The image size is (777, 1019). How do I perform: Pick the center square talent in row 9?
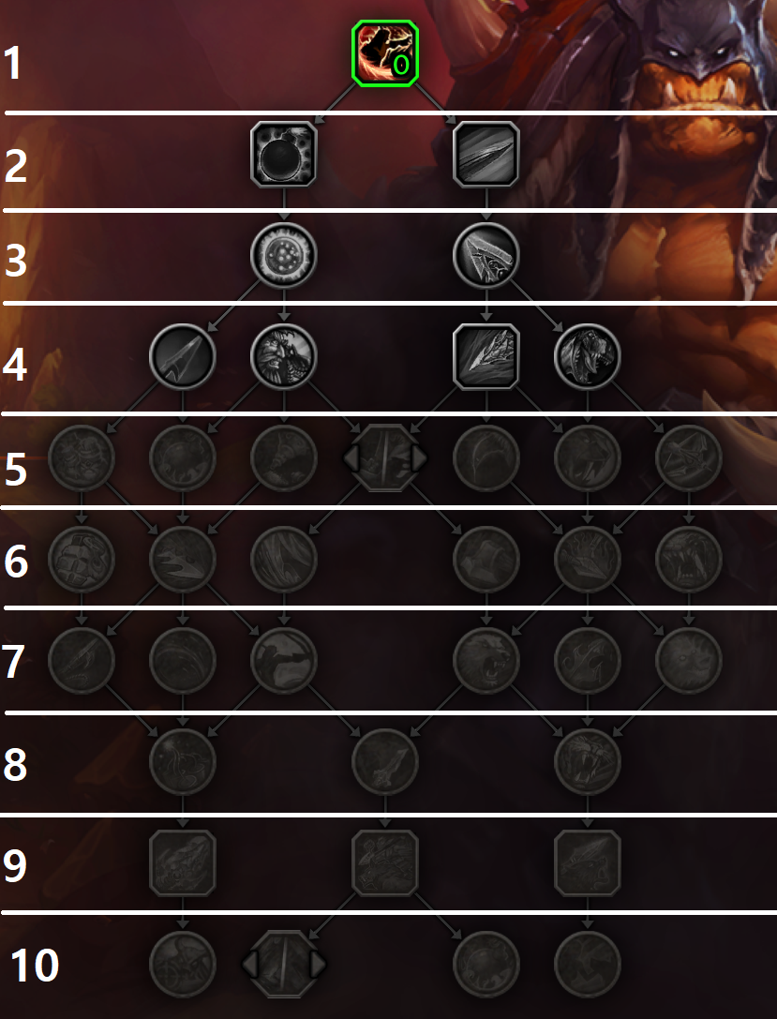[385, 863]
